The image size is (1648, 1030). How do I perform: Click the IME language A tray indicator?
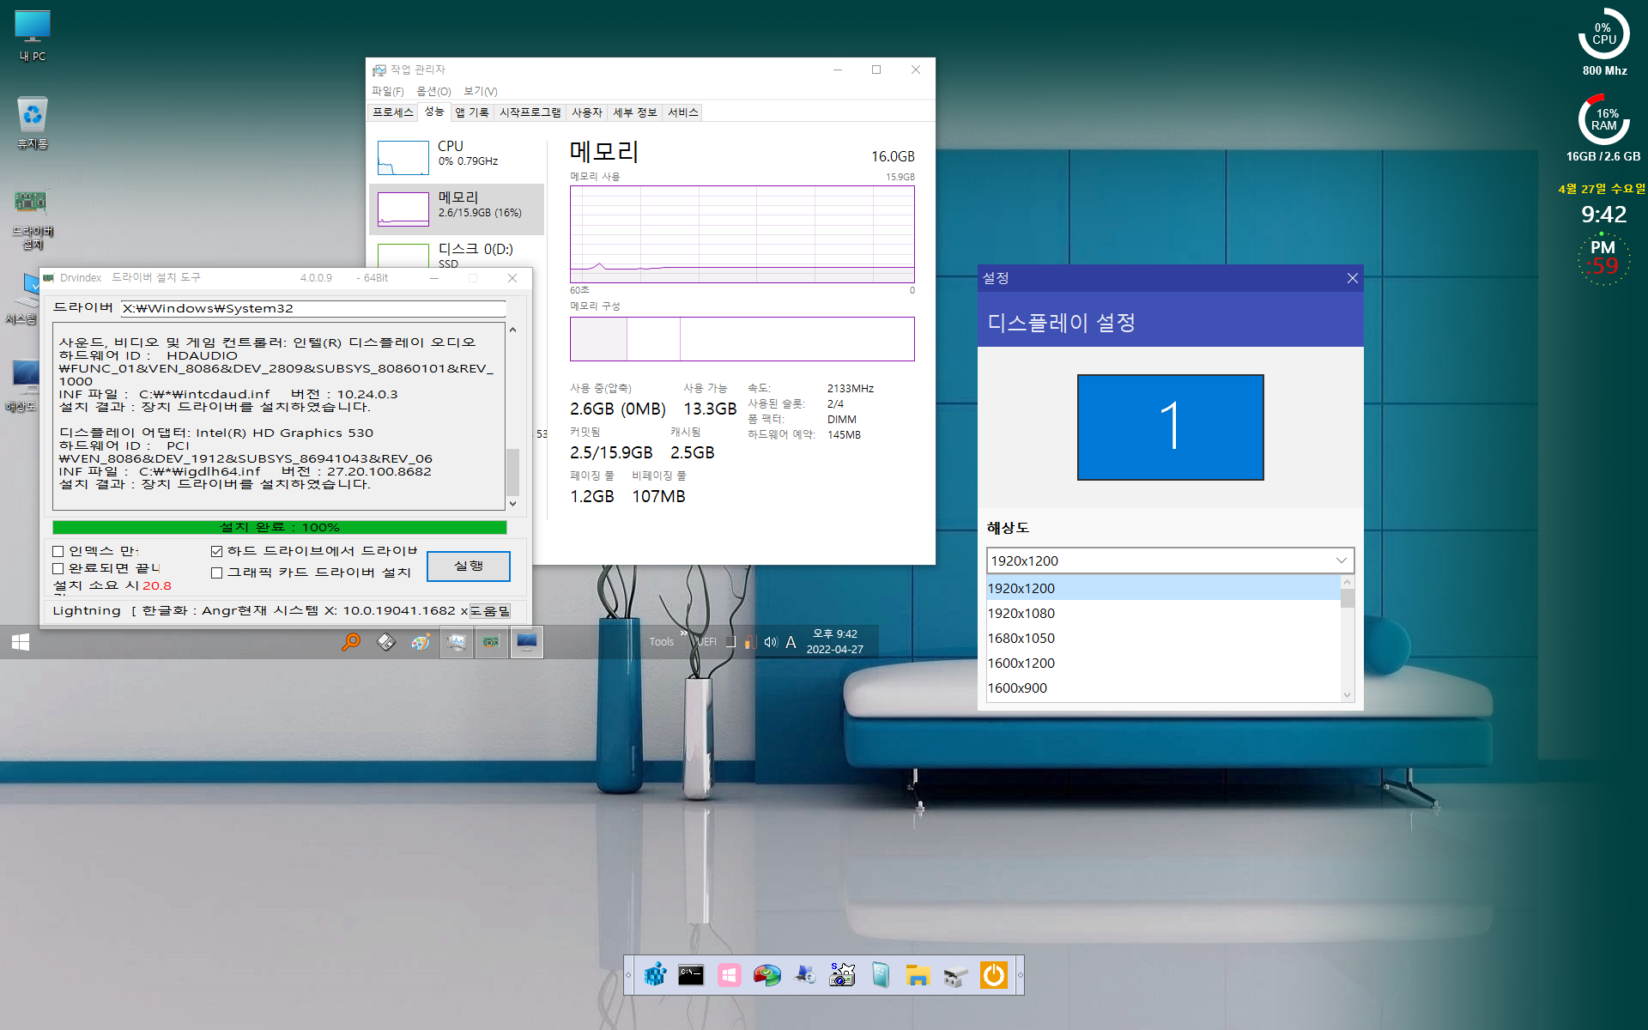(x=791, y=642)
